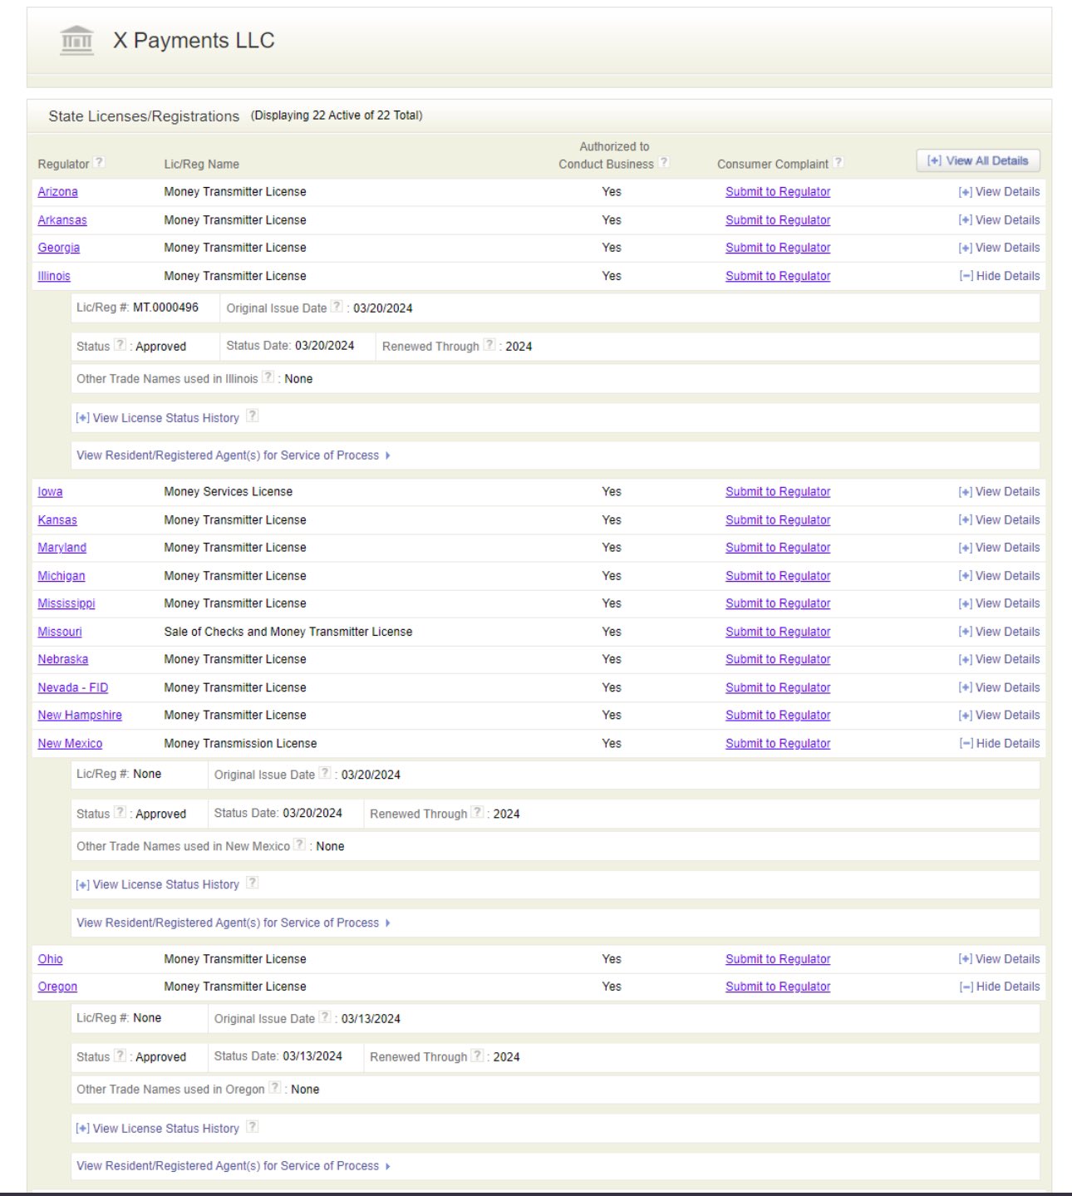
Task: Click New Mexico Renewed Through help icon
Action: click(477, 812)
